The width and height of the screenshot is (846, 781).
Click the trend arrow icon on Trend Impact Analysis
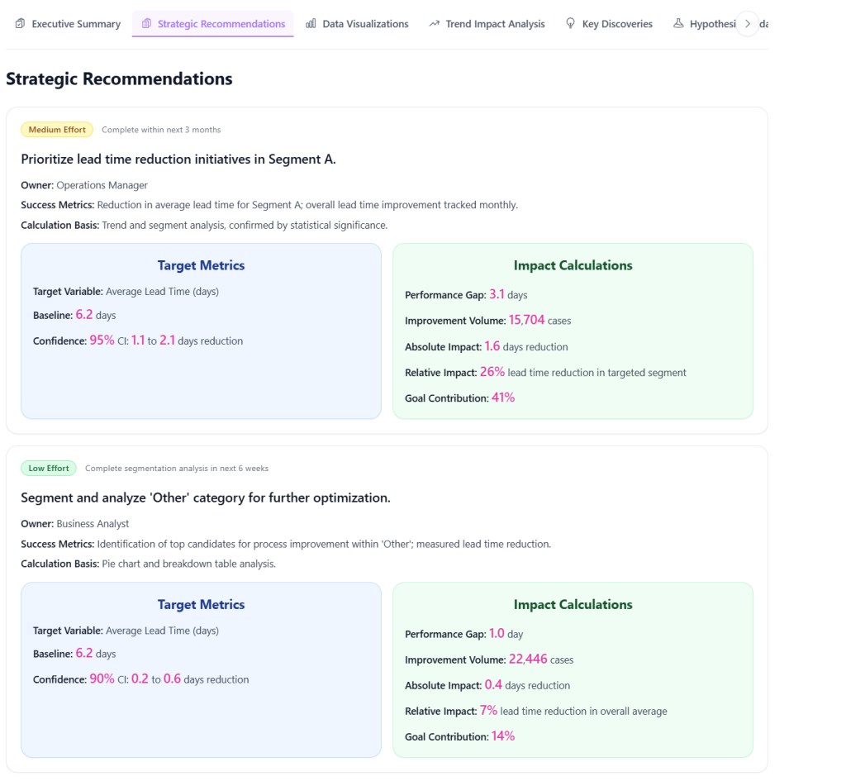[x=435, y=23]
